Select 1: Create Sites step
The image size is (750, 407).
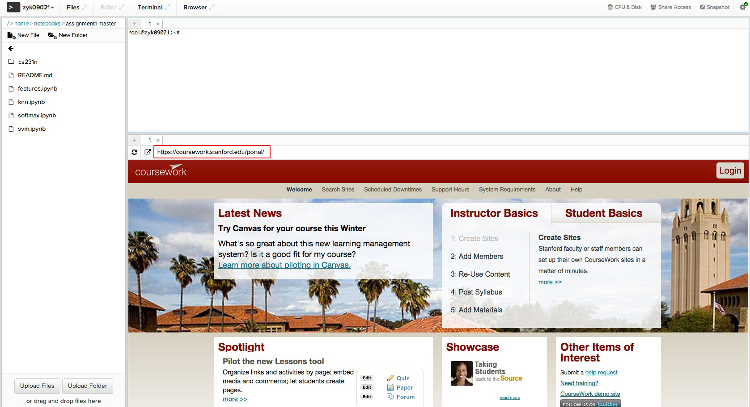475,239
